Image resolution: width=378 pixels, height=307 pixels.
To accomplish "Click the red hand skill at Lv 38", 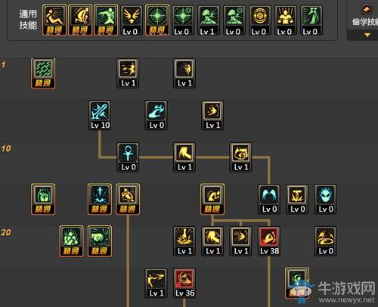I will (269, 241).
